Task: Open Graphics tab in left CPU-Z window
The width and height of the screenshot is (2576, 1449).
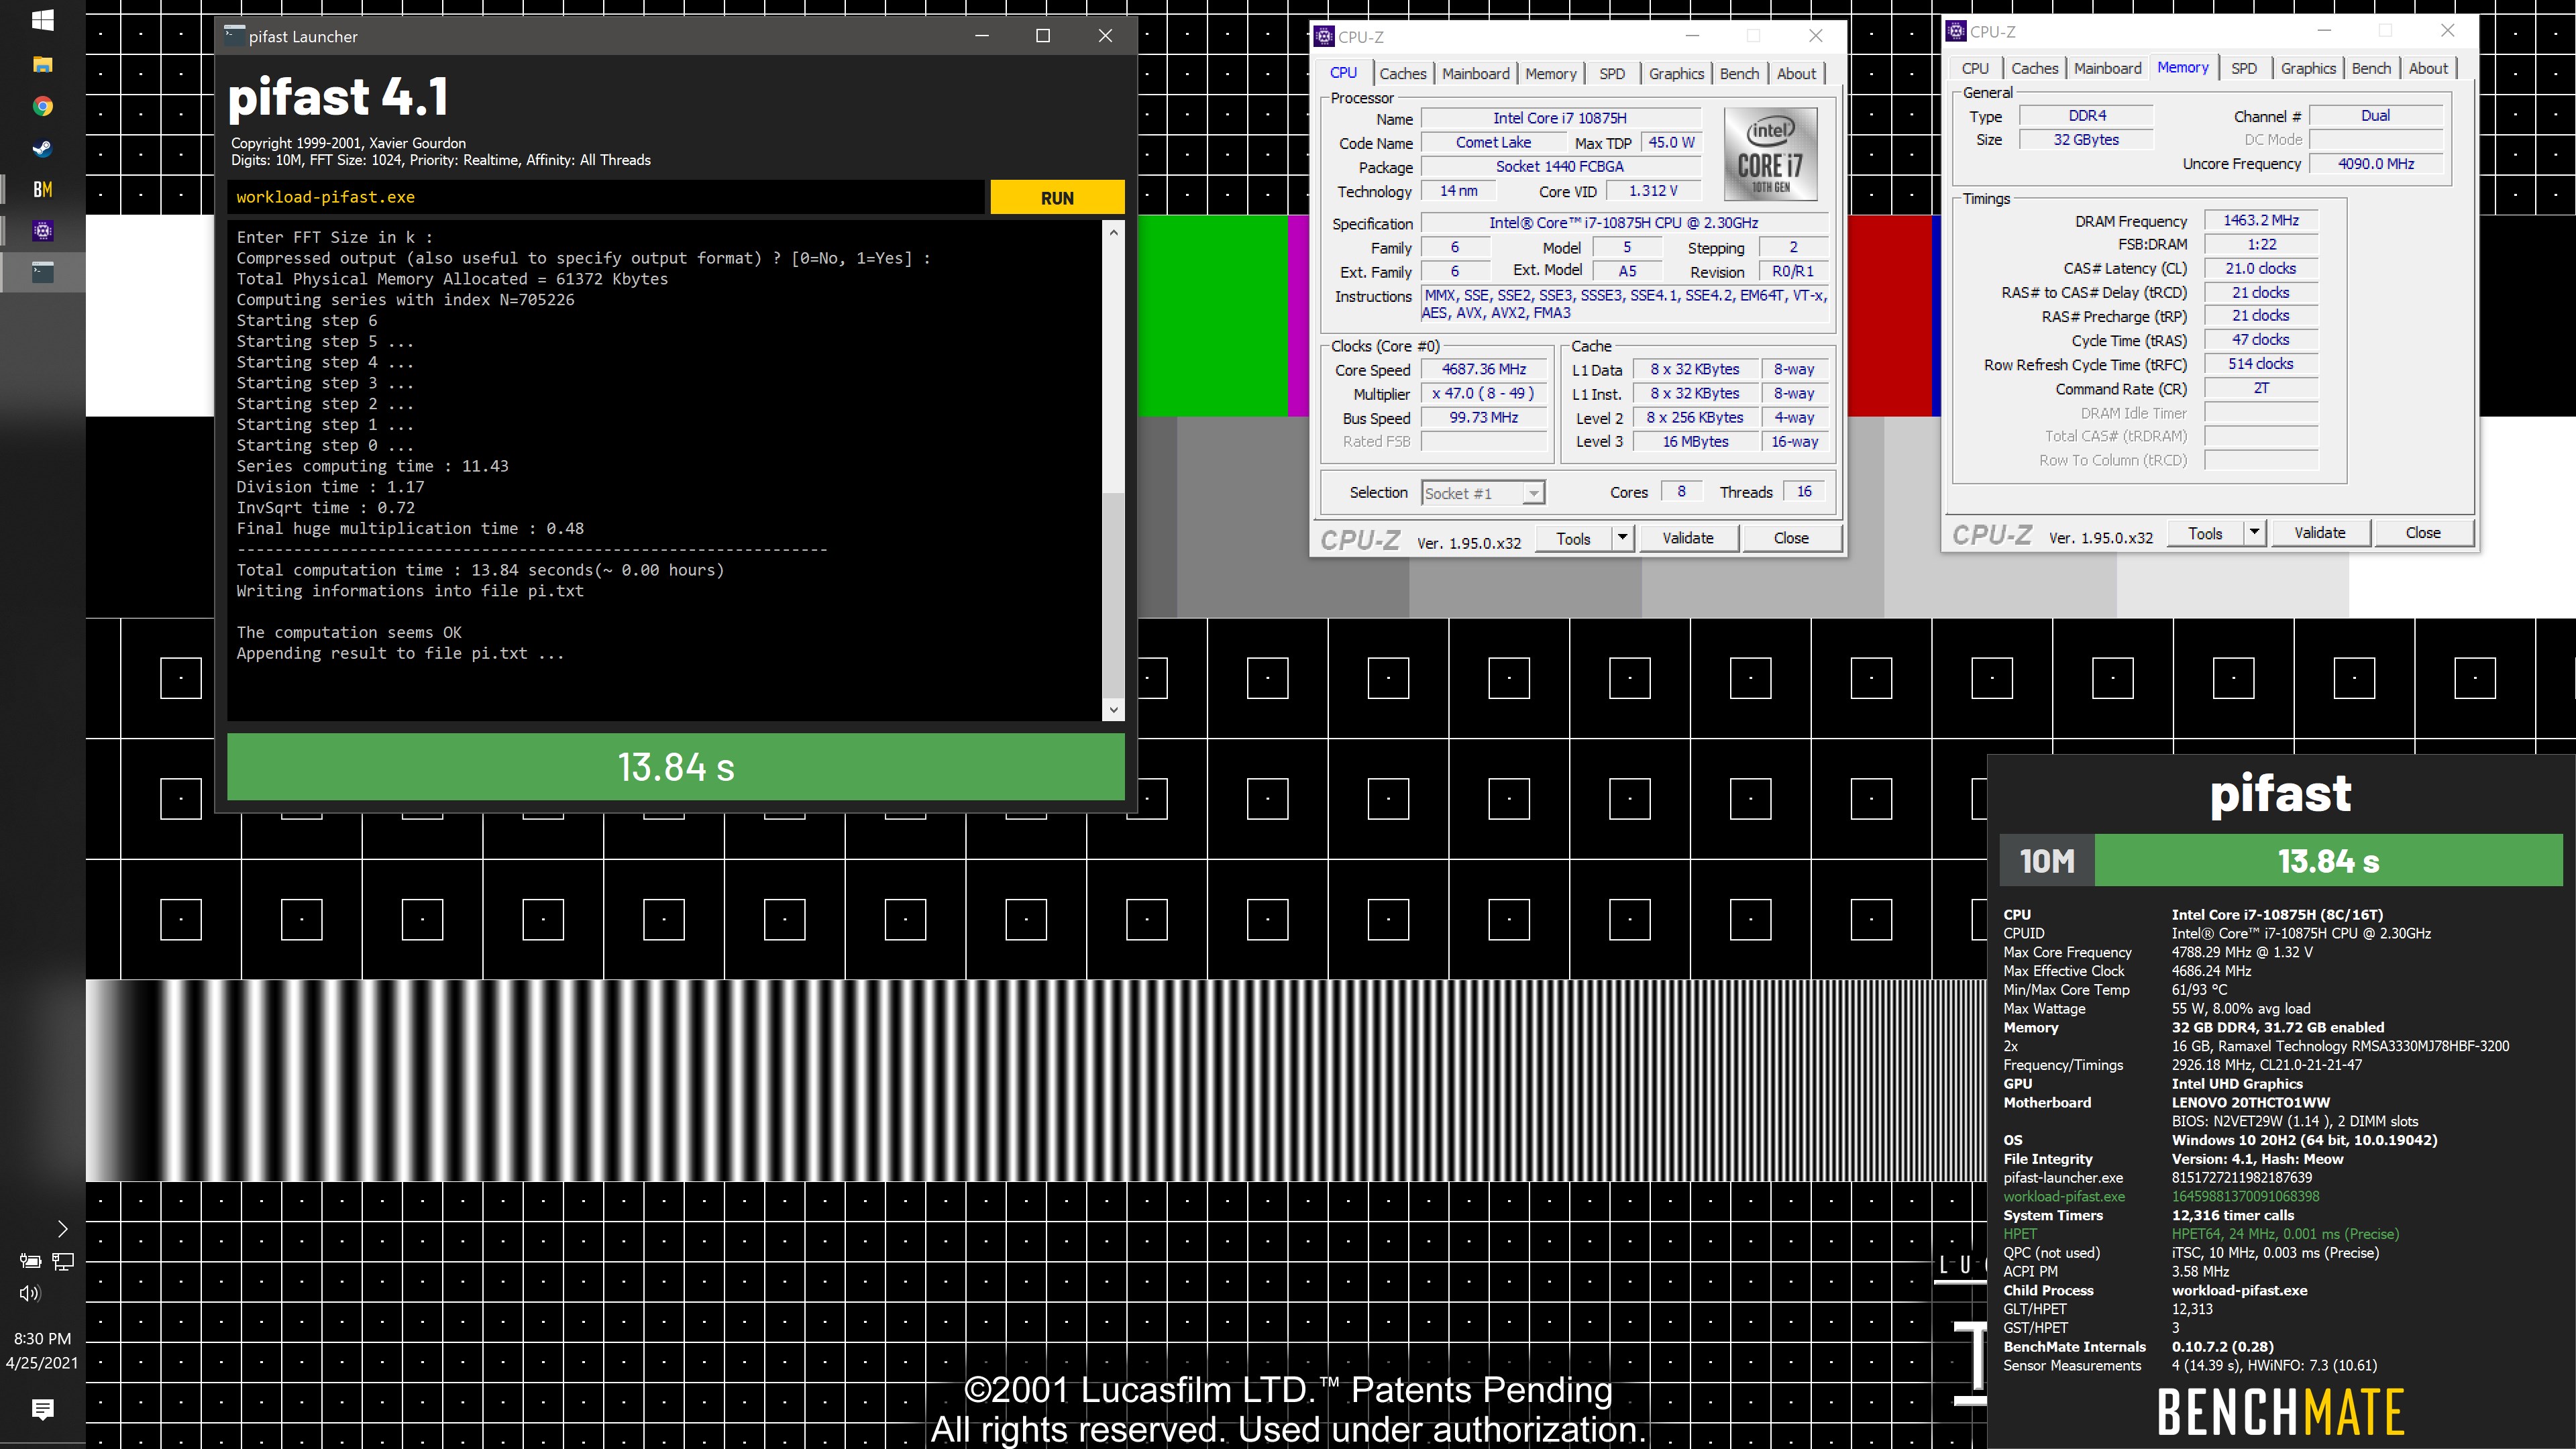Action: coord(1676,74)
